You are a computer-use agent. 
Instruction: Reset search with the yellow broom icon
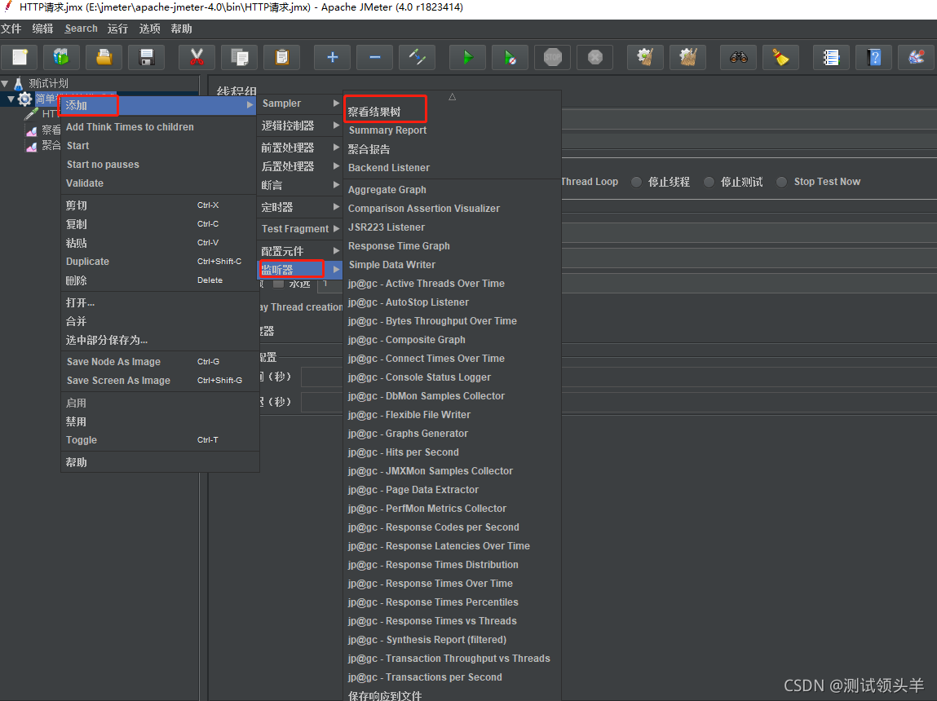point(781,57)
